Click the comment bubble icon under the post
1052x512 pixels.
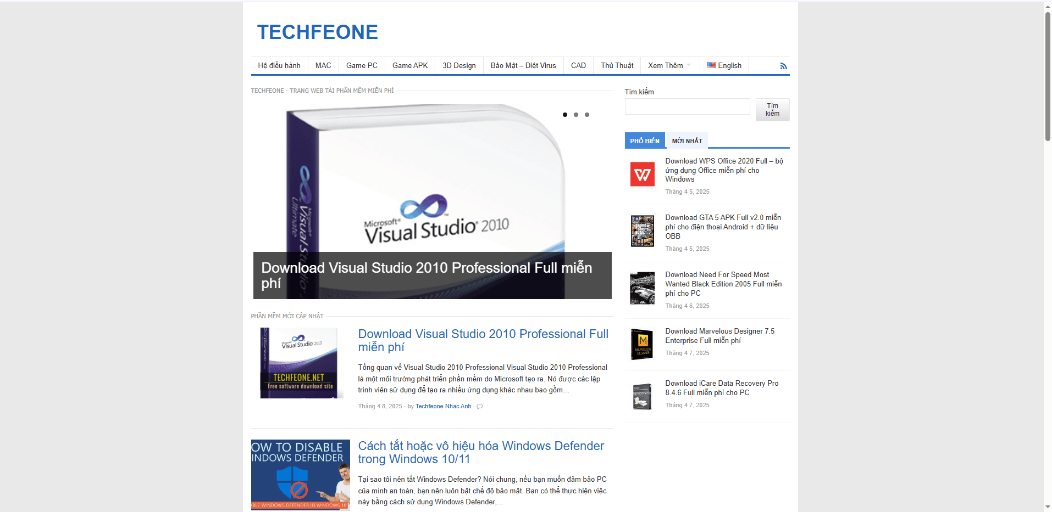[x=480, y=407]
